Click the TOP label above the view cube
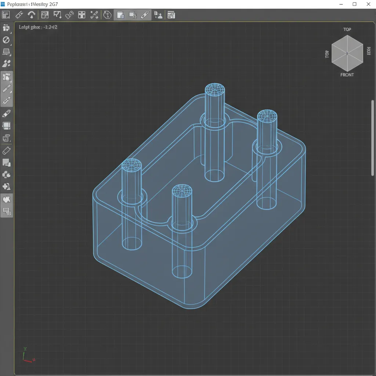The height and width of the screenshot is (376, 376). [x=347, y=29]
